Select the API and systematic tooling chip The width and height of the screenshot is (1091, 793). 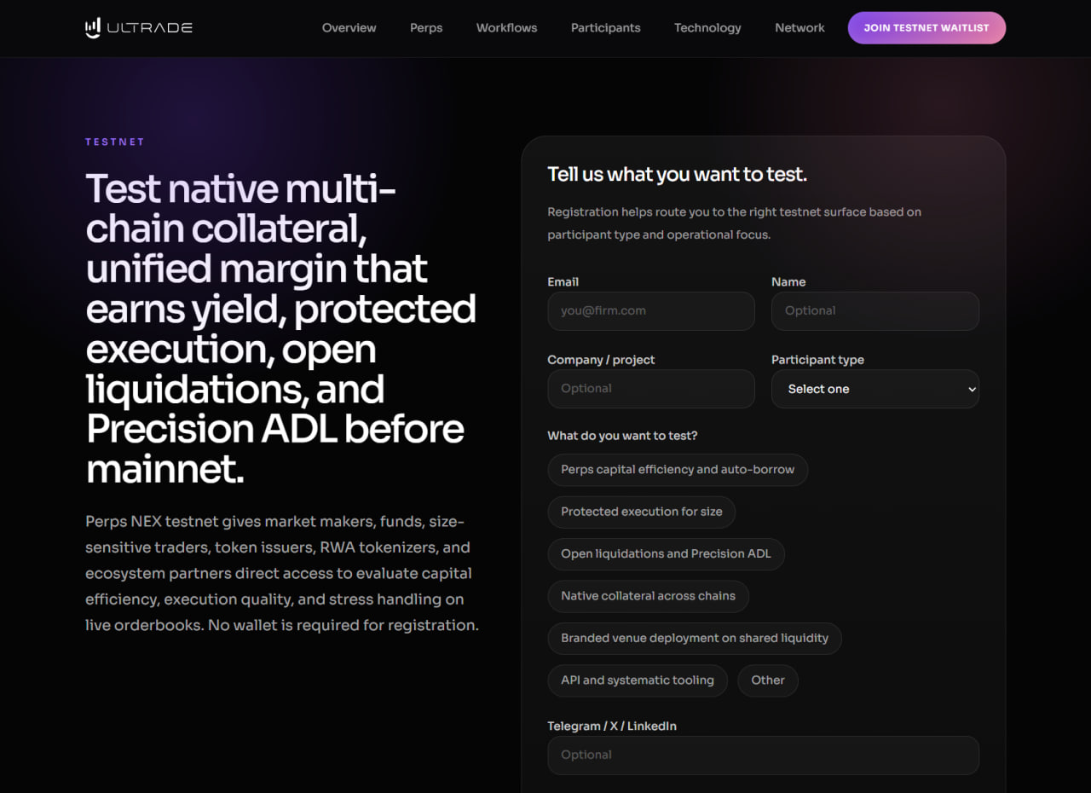click(x=637, y=680)
